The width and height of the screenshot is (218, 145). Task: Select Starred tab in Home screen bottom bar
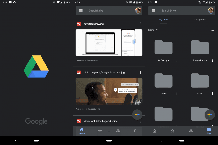tap(100, 131)
